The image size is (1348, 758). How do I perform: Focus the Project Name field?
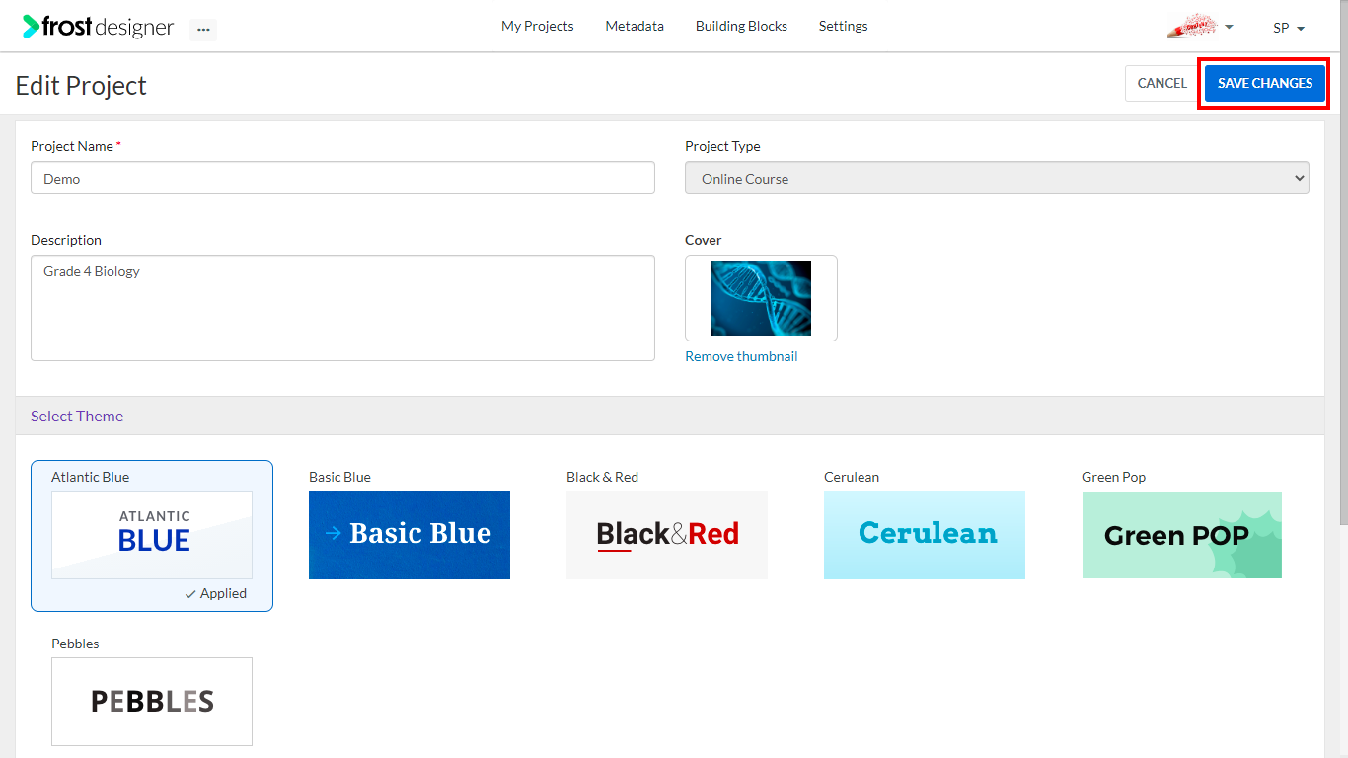click(342, 178)
